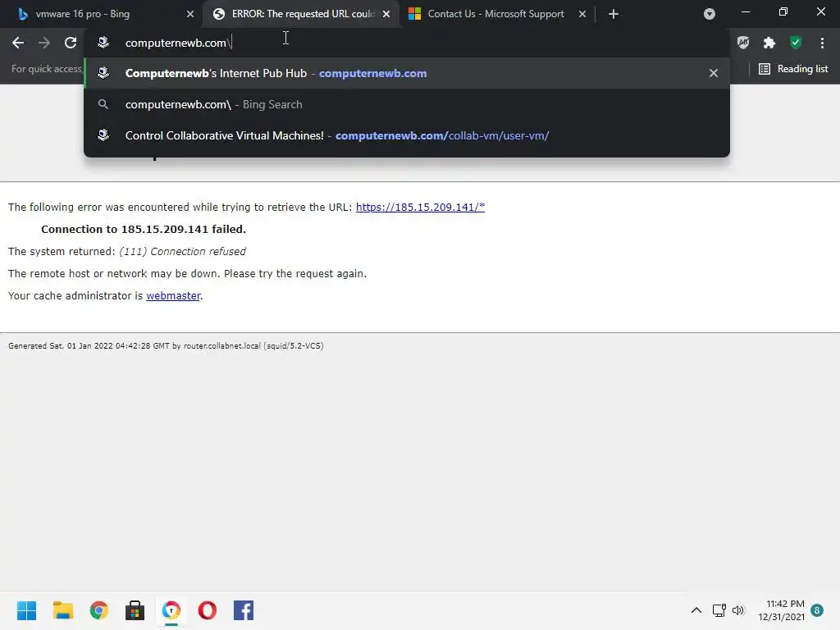Screen dimensions: 840x630
Task: Open the https://185.15.209.141/* link
Action: tap(420, 208)
